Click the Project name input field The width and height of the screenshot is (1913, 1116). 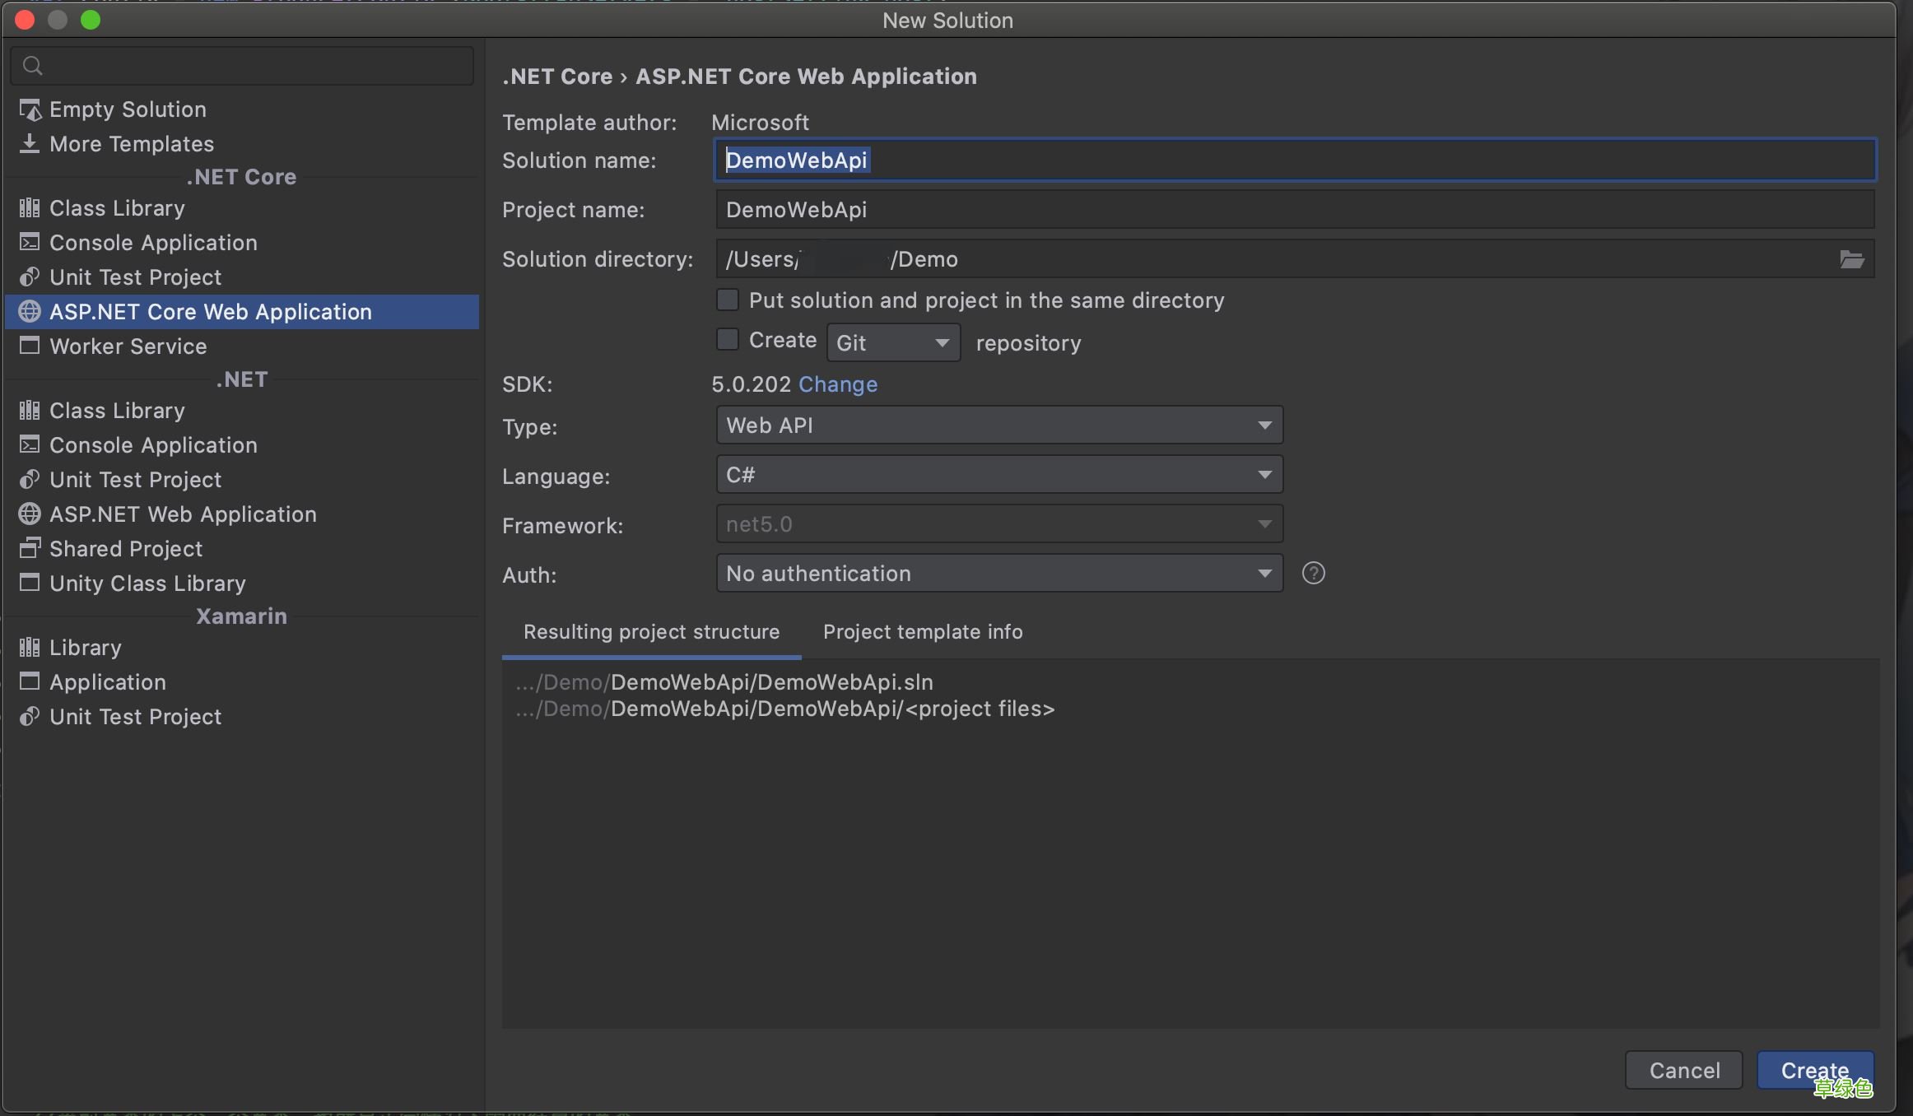pos(1295,210)
